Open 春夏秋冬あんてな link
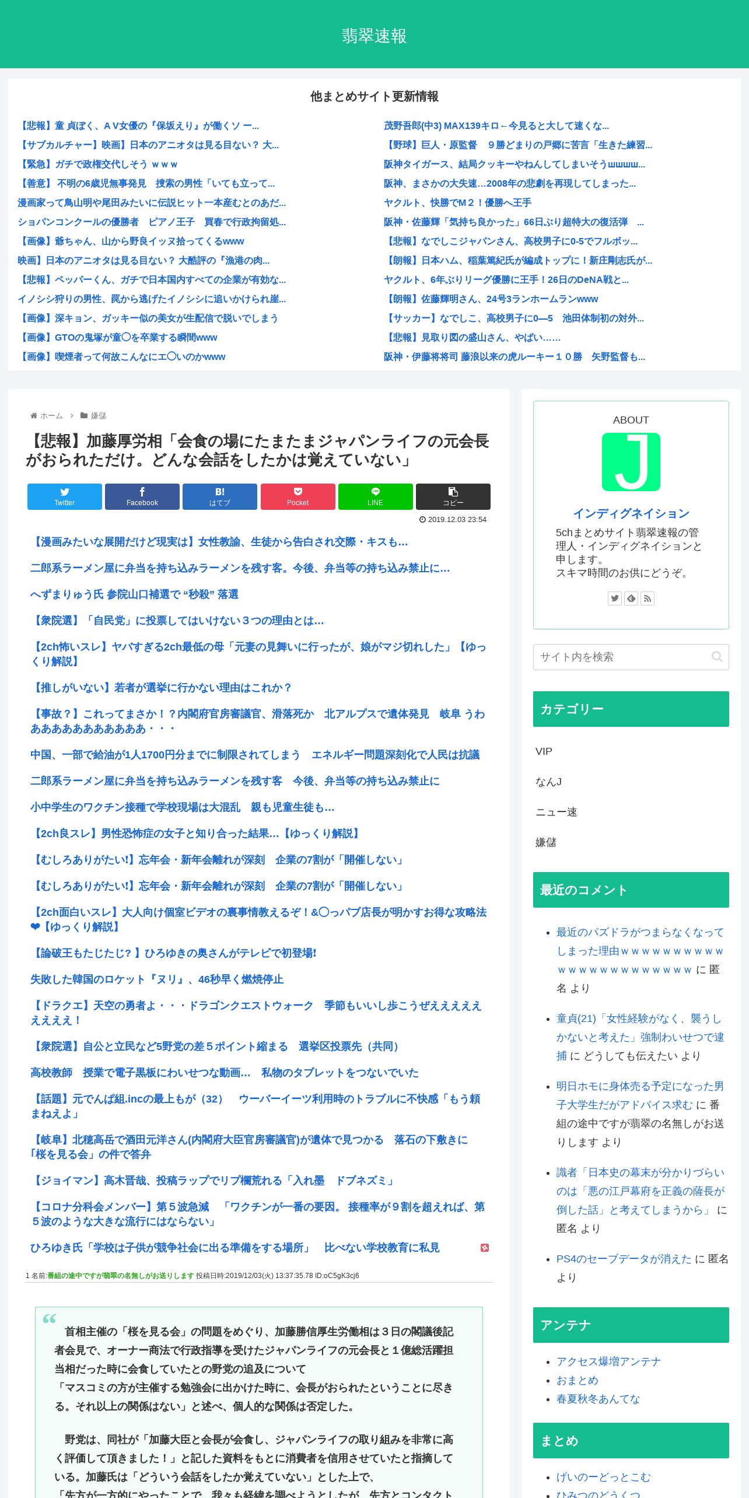Screen dimensions: 749x1498 (x=598, y=1399)
